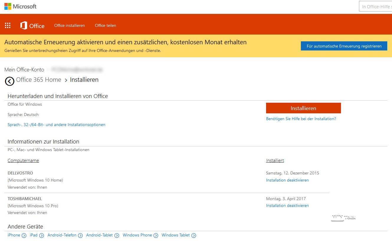Click the Microsoft logo
Screen dimensions: 392x245
point(20,6)
